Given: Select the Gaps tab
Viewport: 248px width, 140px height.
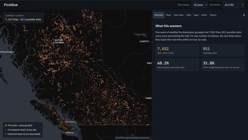Looking at the screenshot, I should click(196, 15).
